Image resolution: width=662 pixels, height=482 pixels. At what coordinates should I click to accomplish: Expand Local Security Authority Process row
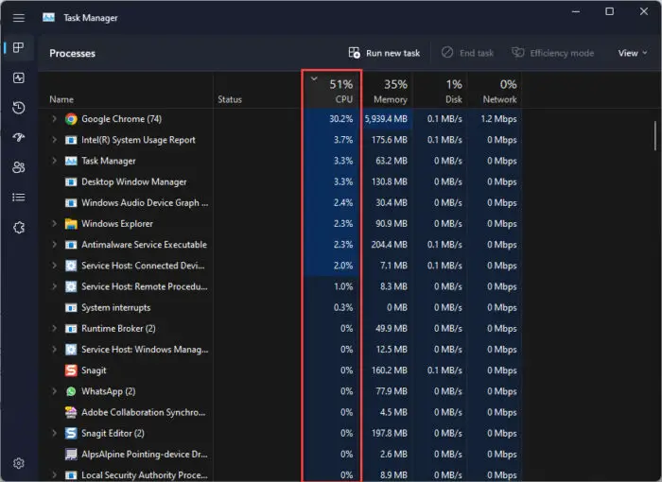[54, 474]
